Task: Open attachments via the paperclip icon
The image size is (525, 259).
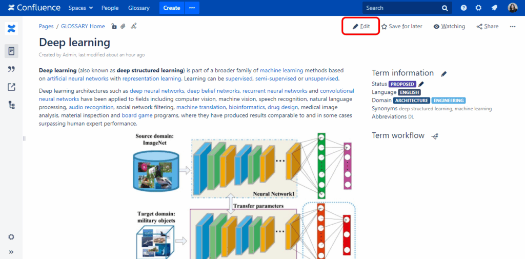Action: coord(123,26)
